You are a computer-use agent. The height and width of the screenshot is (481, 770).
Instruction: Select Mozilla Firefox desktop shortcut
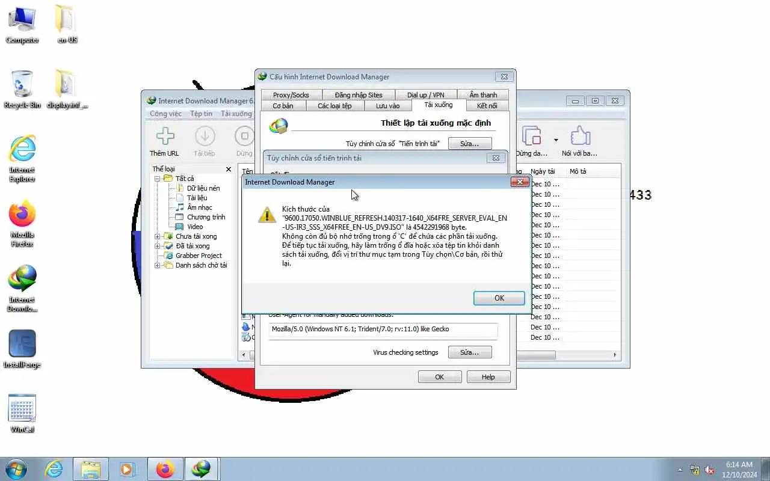pos(22,224)
